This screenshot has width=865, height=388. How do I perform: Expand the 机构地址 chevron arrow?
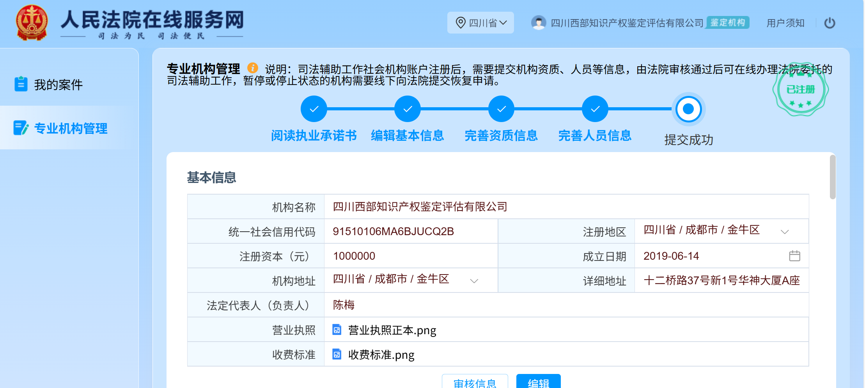pos(474,281)
